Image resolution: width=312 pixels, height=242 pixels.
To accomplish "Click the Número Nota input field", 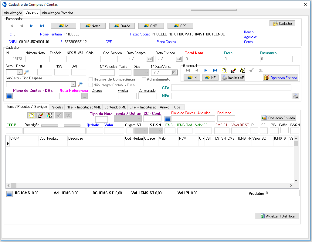I will coord(36,59).
